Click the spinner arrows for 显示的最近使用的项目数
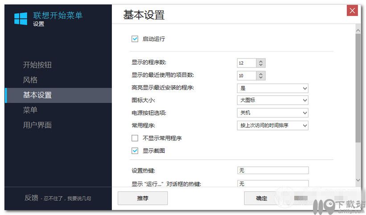The height and width of the screenshot is (215, 366). pyautogui.click(x=261, y=76)
